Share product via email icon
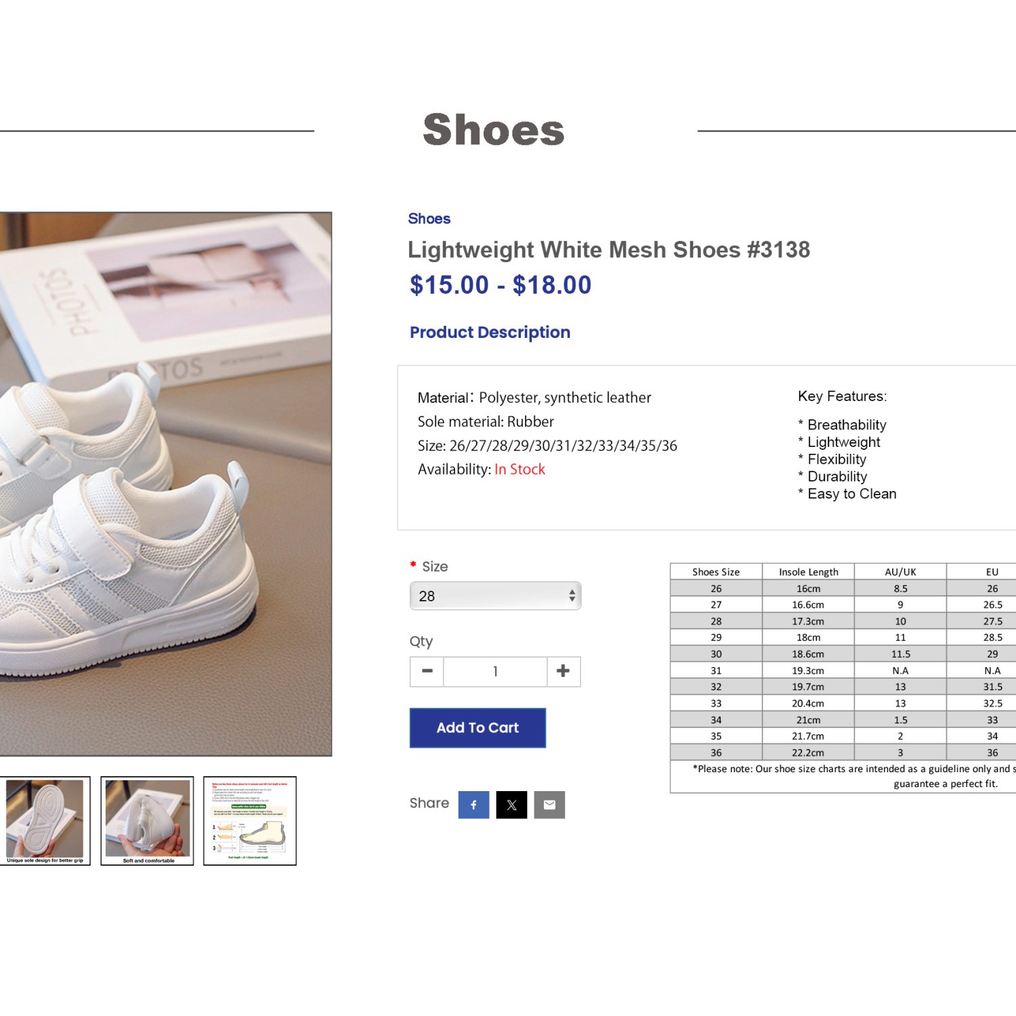 pos(549,805)
